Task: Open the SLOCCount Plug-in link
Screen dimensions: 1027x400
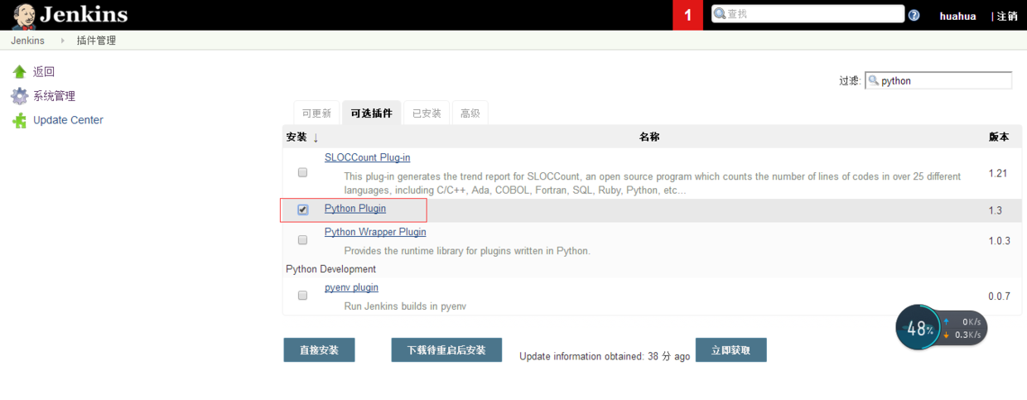Action: (x=367, y=157)
